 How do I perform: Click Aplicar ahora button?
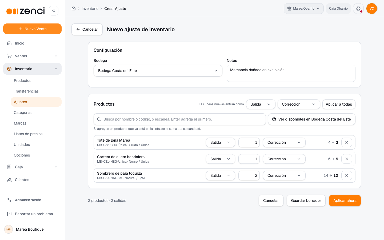click(345, 201)
